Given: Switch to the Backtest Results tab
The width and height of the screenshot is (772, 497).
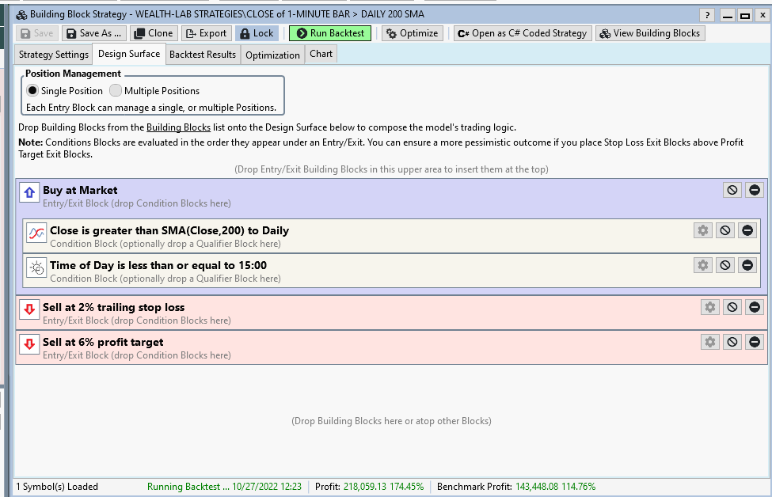Looking at the screenshot, I should click(202, 55).
